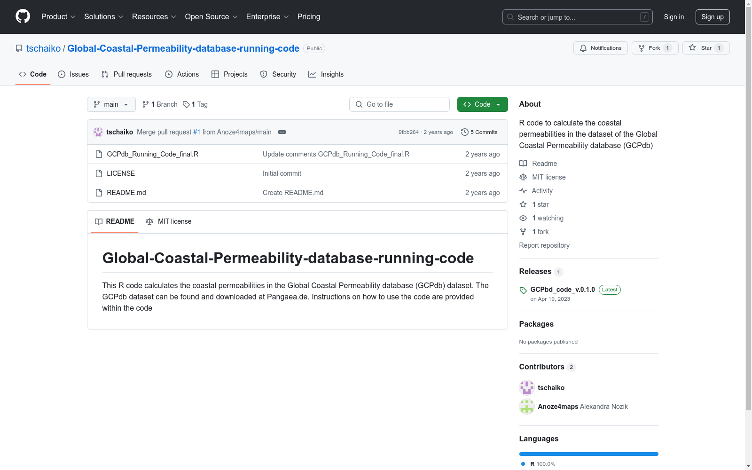
Task: Click the tag icon next to 1 Tag
Action: [x=186, y=104]
